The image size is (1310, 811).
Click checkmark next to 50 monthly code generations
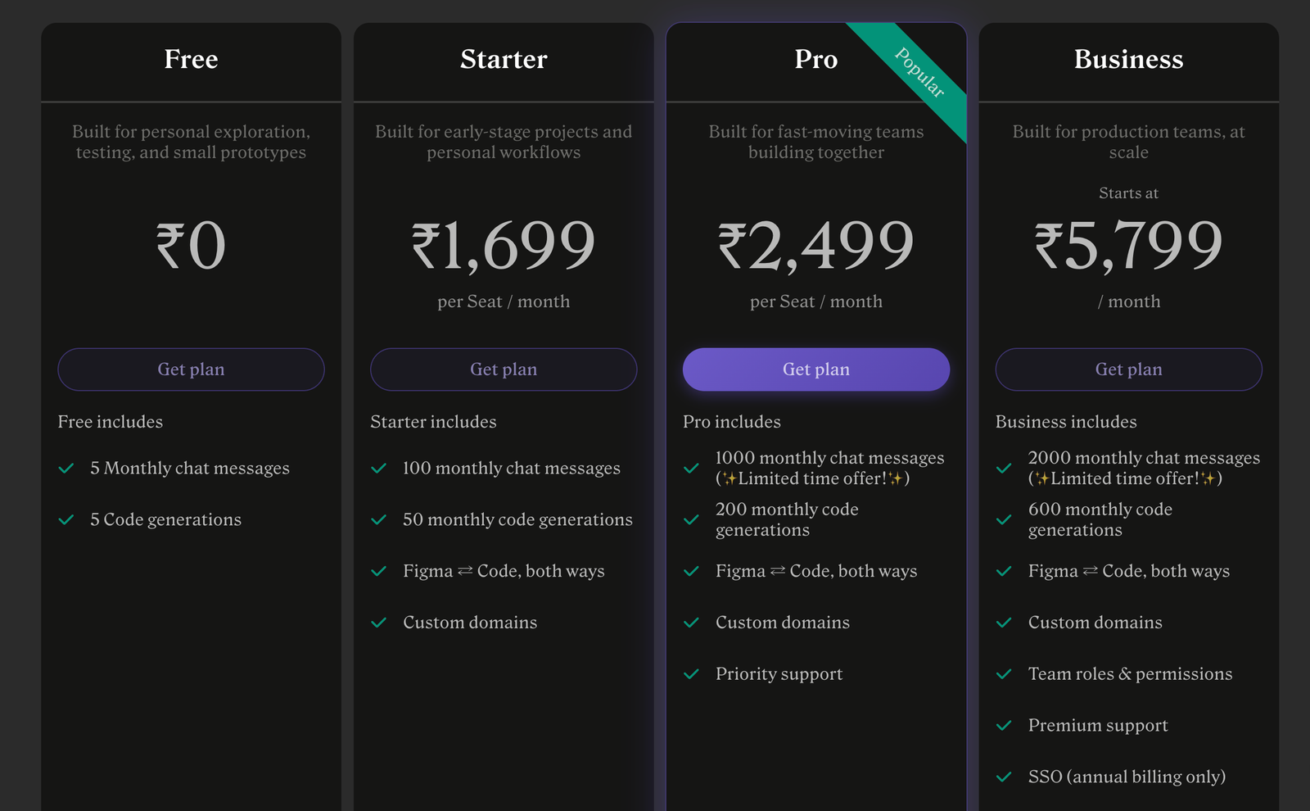point(379,520)
